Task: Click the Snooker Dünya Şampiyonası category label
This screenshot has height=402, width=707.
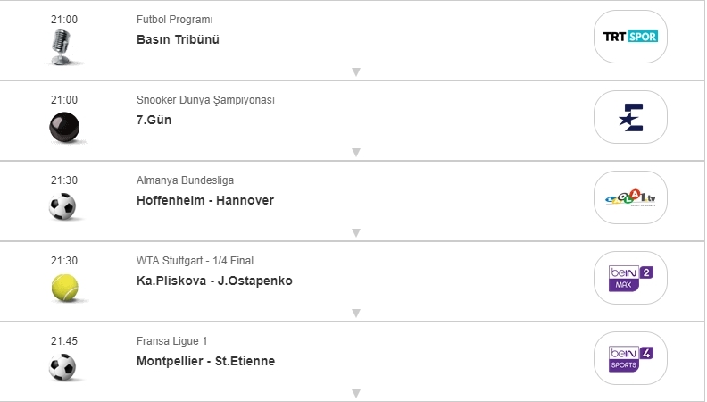Action: coord(205,100)
